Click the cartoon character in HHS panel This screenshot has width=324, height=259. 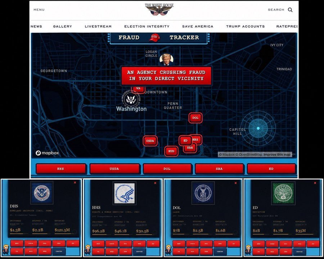tap(88, 250)
